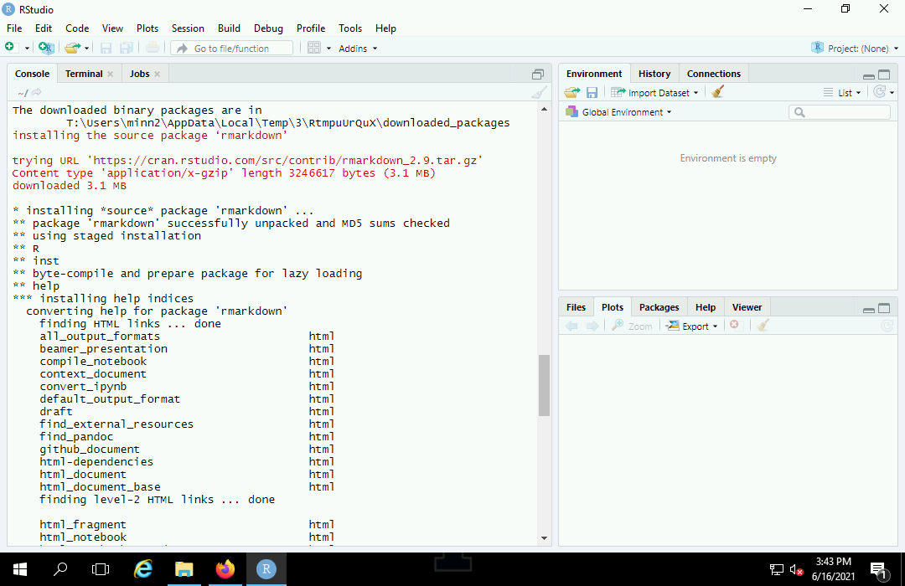Switch to the Packages tab
Screen dimensions: 905x586
coord(659,307)
